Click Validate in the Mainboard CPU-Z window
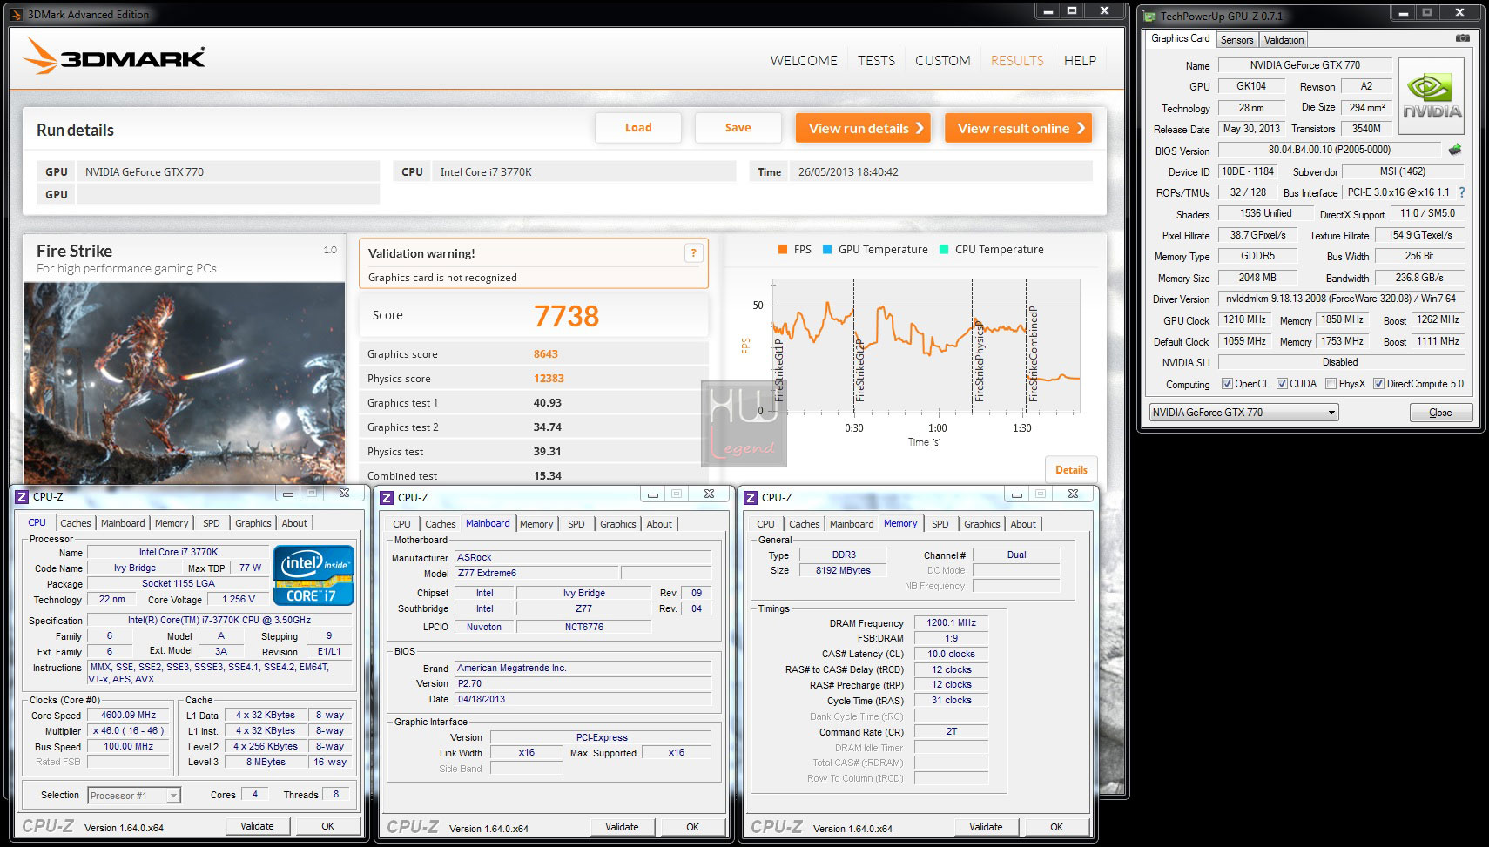The height and width of the screenshot is (847, 1489). [622, 827]
